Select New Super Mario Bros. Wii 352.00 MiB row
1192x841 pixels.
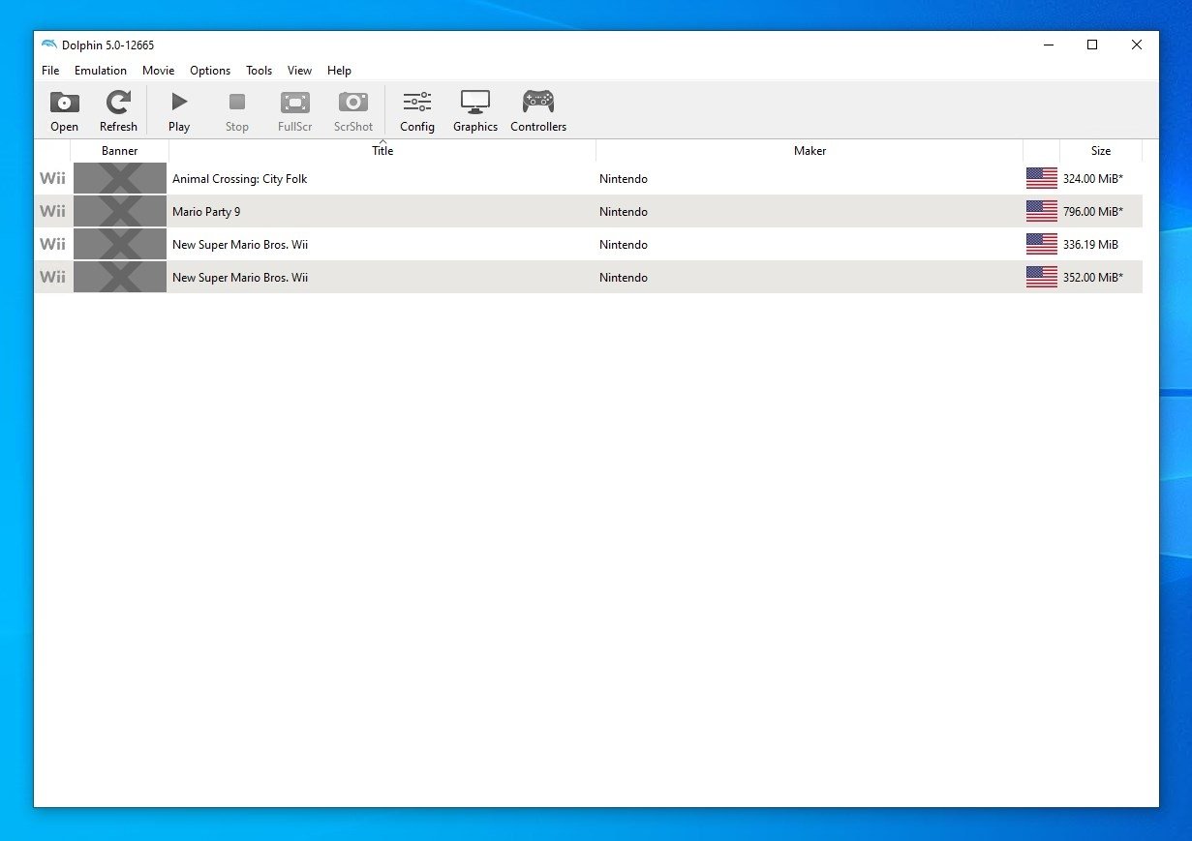coord(589,278)
